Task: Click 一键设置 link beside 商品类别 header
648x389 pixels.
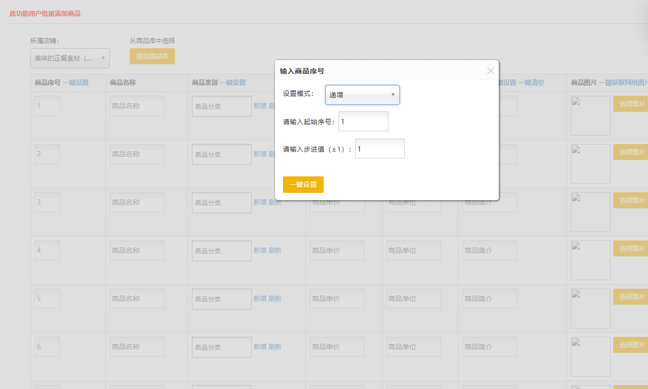Action: coord(233,82)
